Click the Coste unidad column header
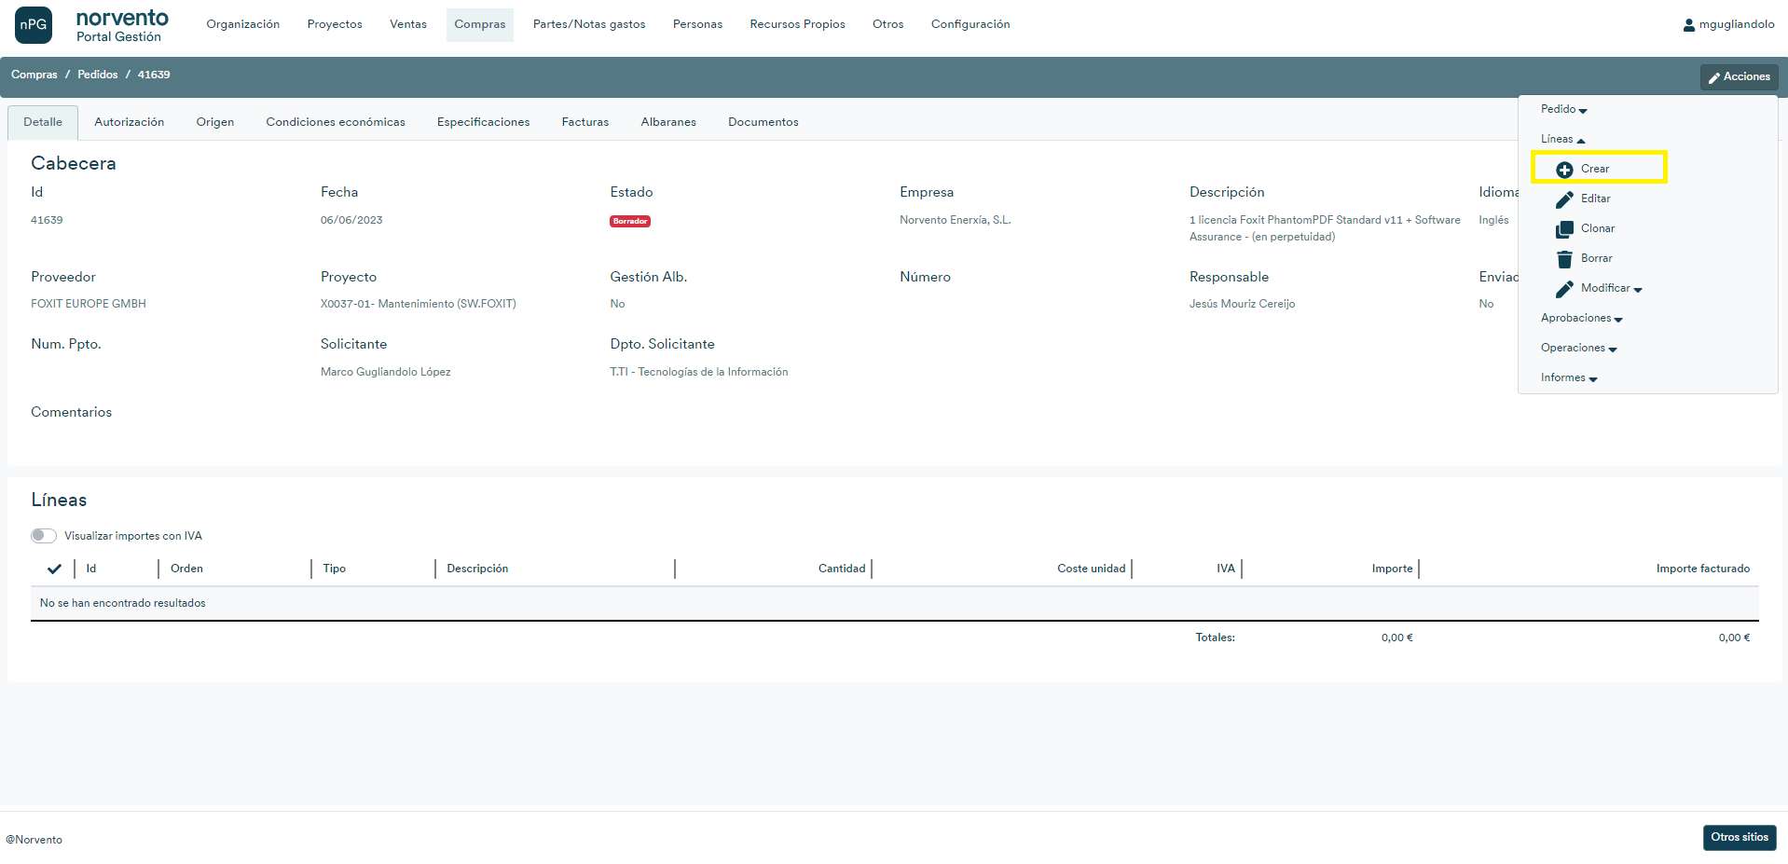 click(x=1091, y=569)
